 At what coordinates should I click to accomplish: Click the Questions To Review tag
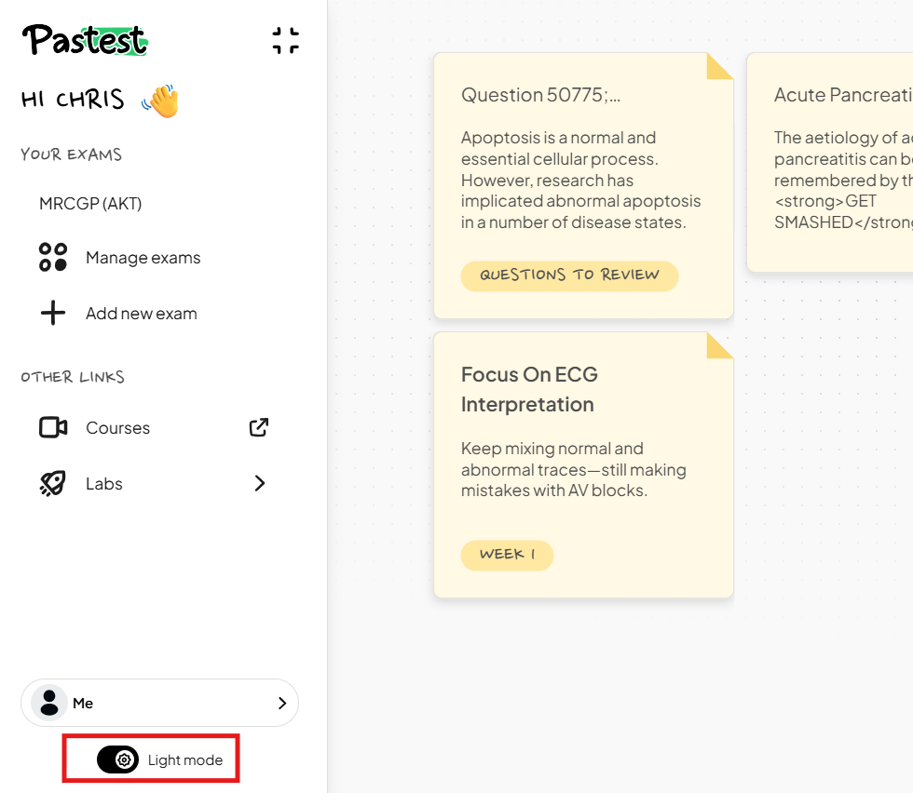coord(569,276)
